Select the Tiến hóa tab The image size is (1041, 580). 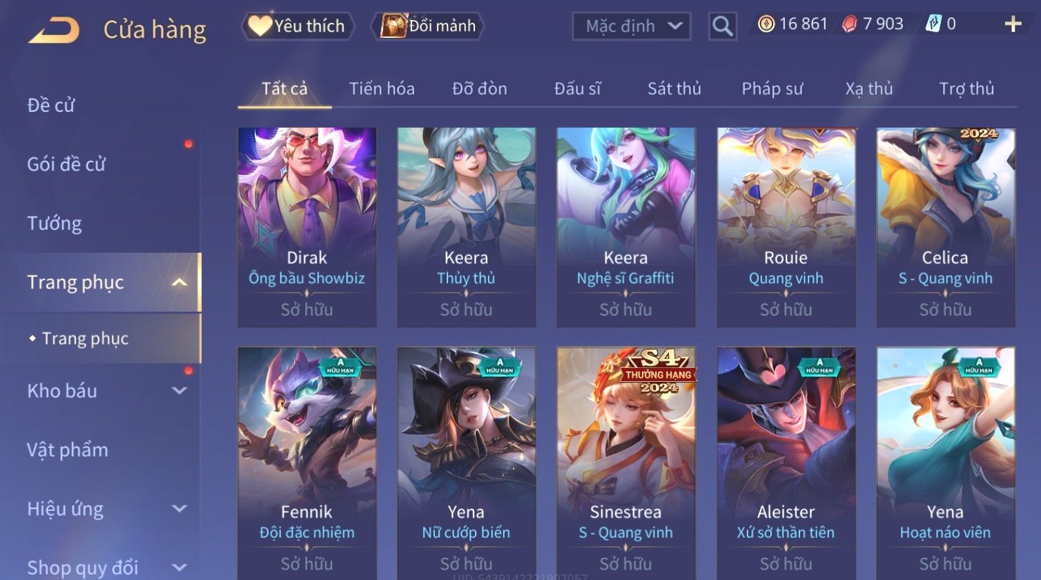pos(382,88)
